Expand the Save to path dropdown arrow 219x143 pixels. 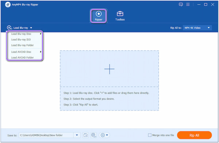pos(77,135)
